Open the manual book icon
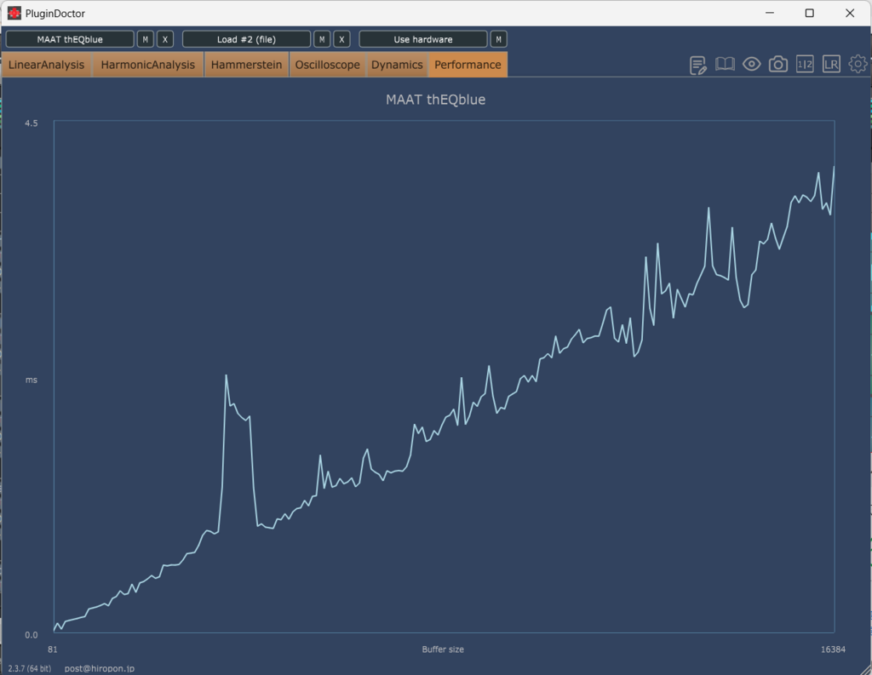872x675 pixels. pos(725,65)
